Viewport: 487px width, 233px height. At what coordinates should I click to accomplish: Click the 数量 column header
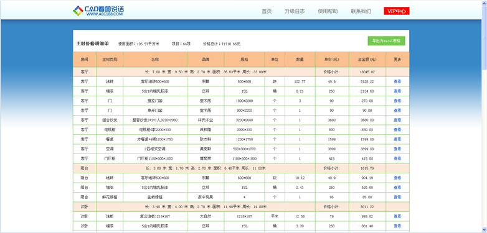click(300, 60)
